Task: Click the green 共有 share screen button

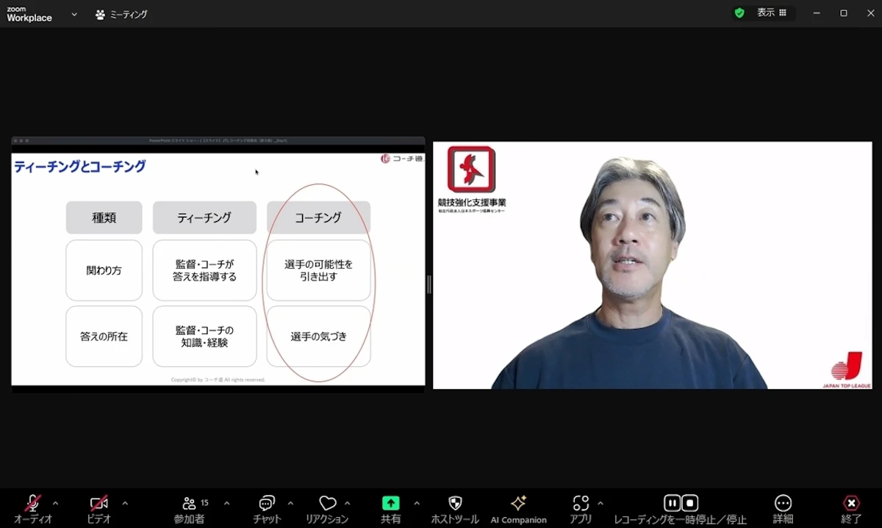Action: tap(391, 503)
